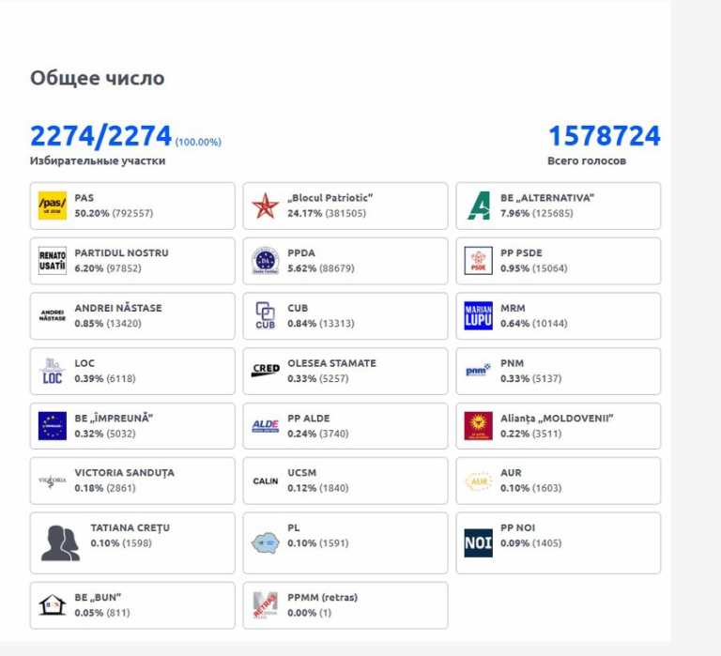Click the LOC building logo

52,371
